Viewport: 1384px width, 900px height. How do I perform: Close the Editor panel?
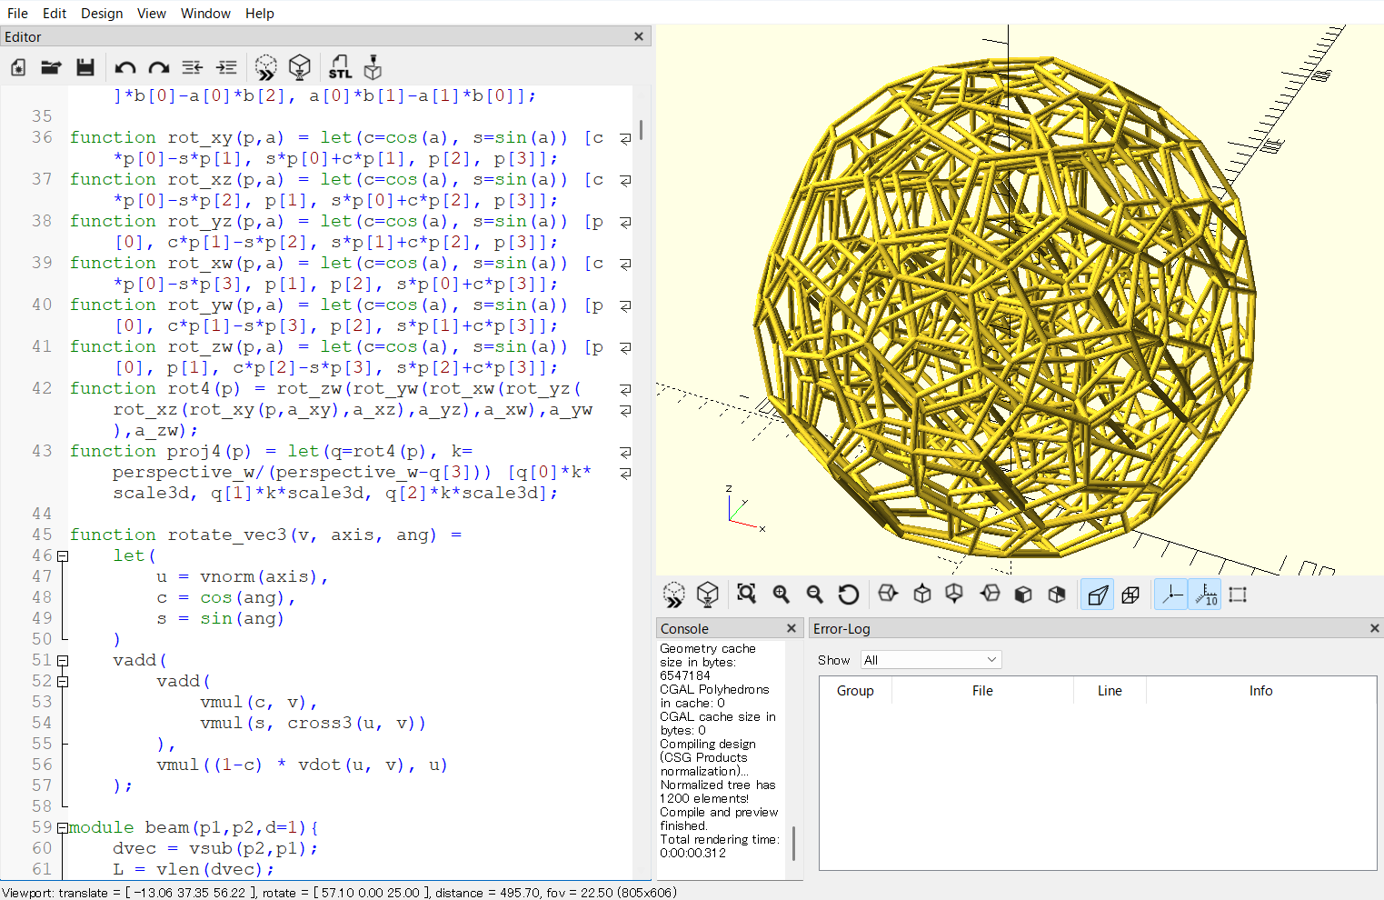[x=639, y=36]
